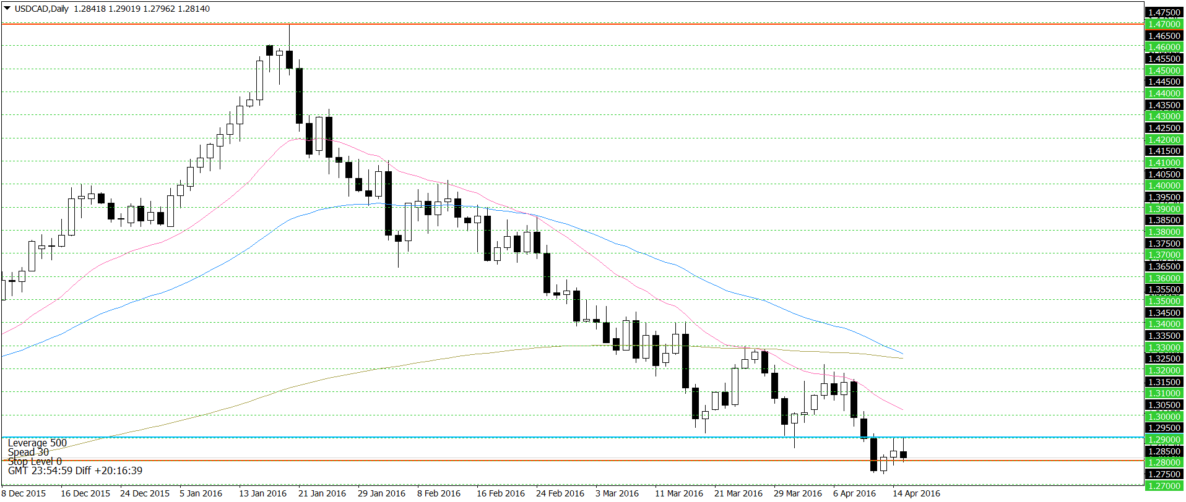Image resolution: width=1186 pixels, height=502 pixels.
Task: Click the 21 Mar 2016 date label
Action: click(x=738, y=493)
